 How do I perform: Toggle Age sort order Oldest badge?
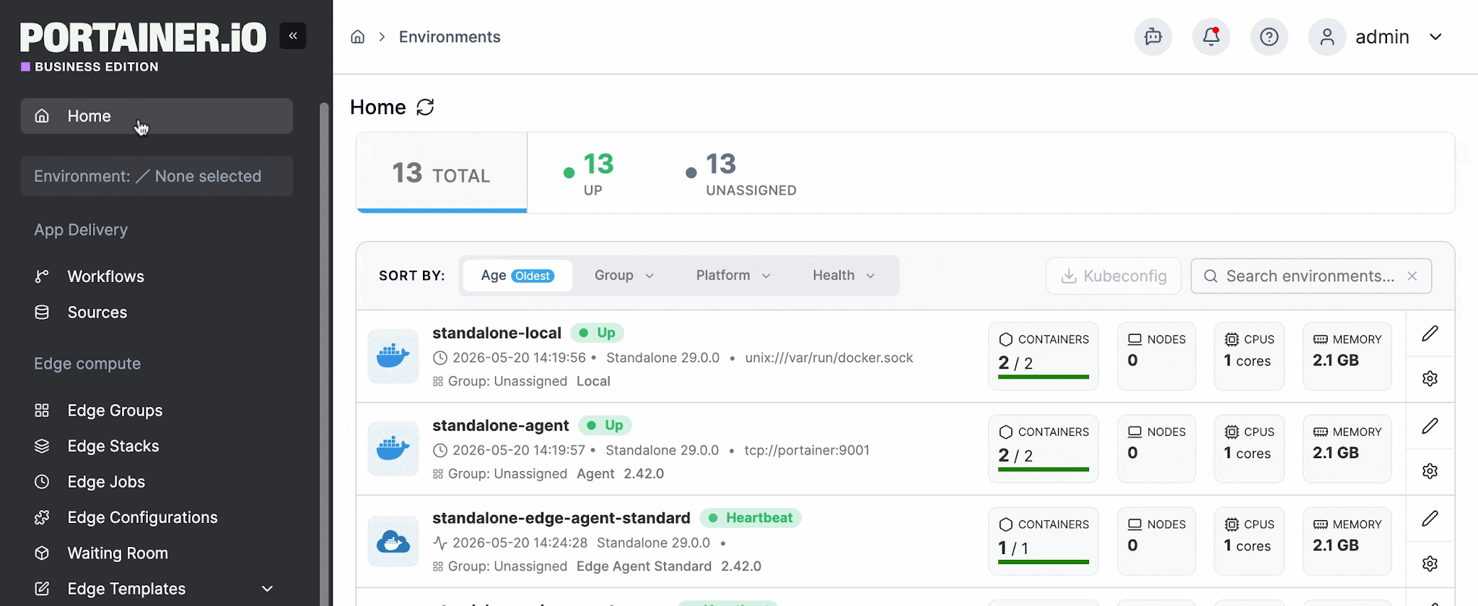click(x=533, y=276)
